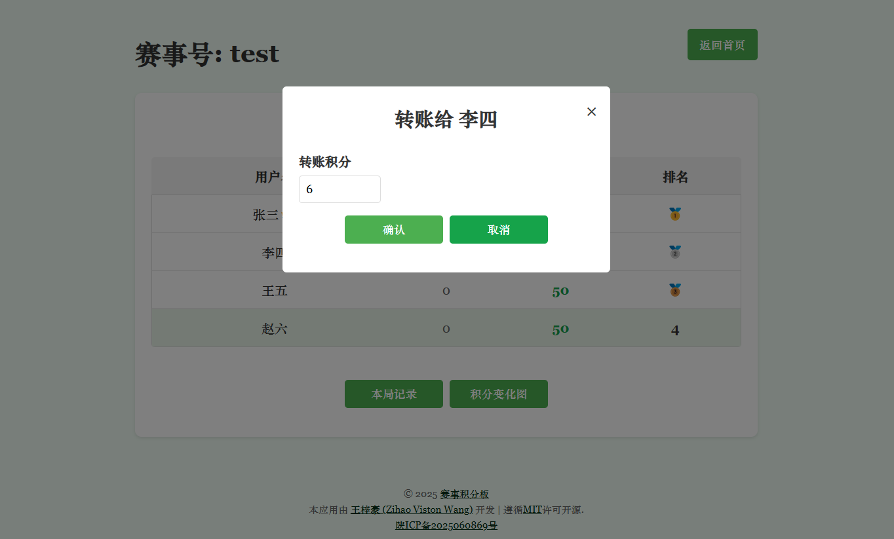
Task: Click the dialog close X icon
Action: (x=591, y=111)
